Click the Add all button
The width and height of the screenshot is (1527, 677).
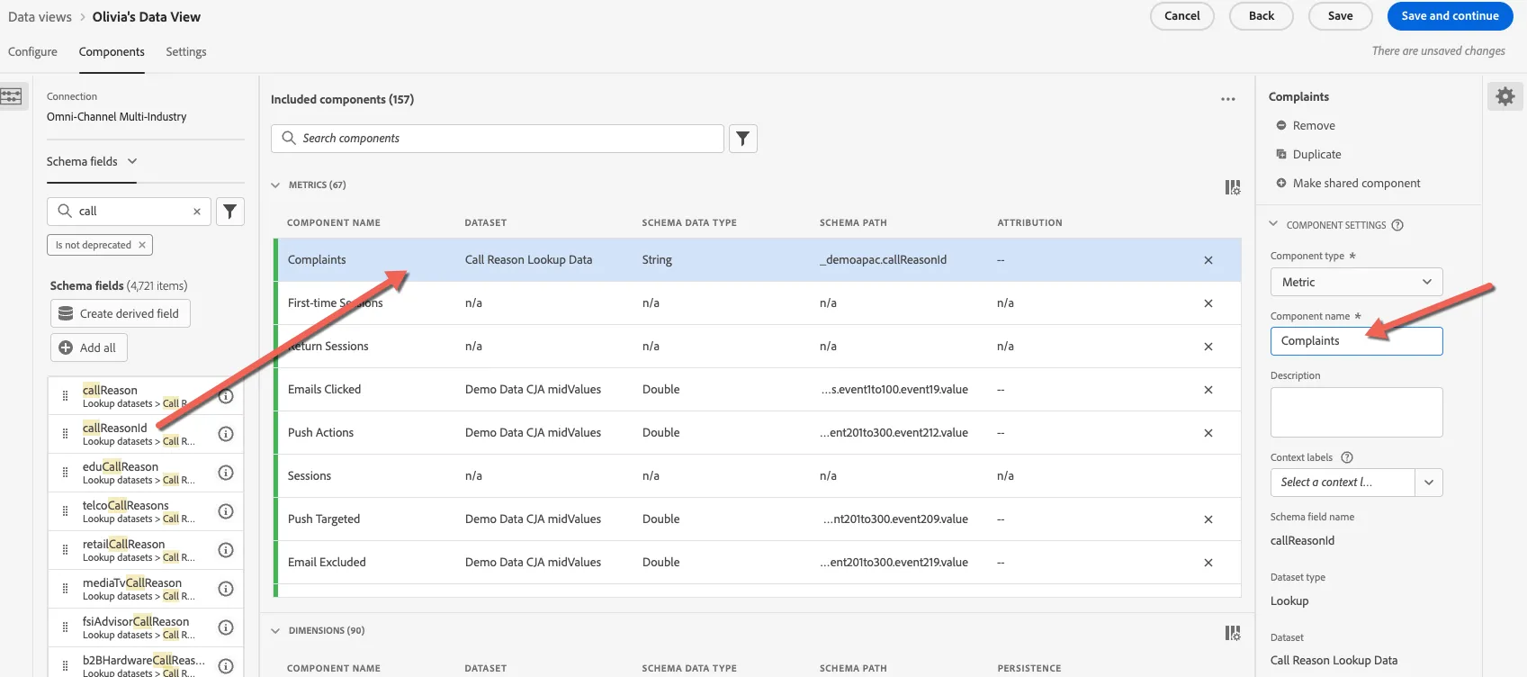coord(89,348)
